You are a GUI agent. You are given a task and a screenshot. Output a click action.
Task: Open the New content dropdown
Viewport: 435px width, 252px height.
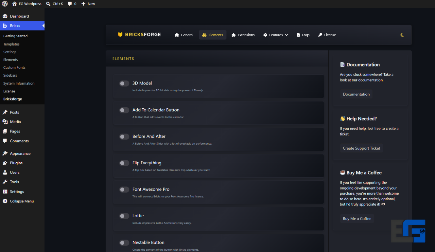coord(88,4)
